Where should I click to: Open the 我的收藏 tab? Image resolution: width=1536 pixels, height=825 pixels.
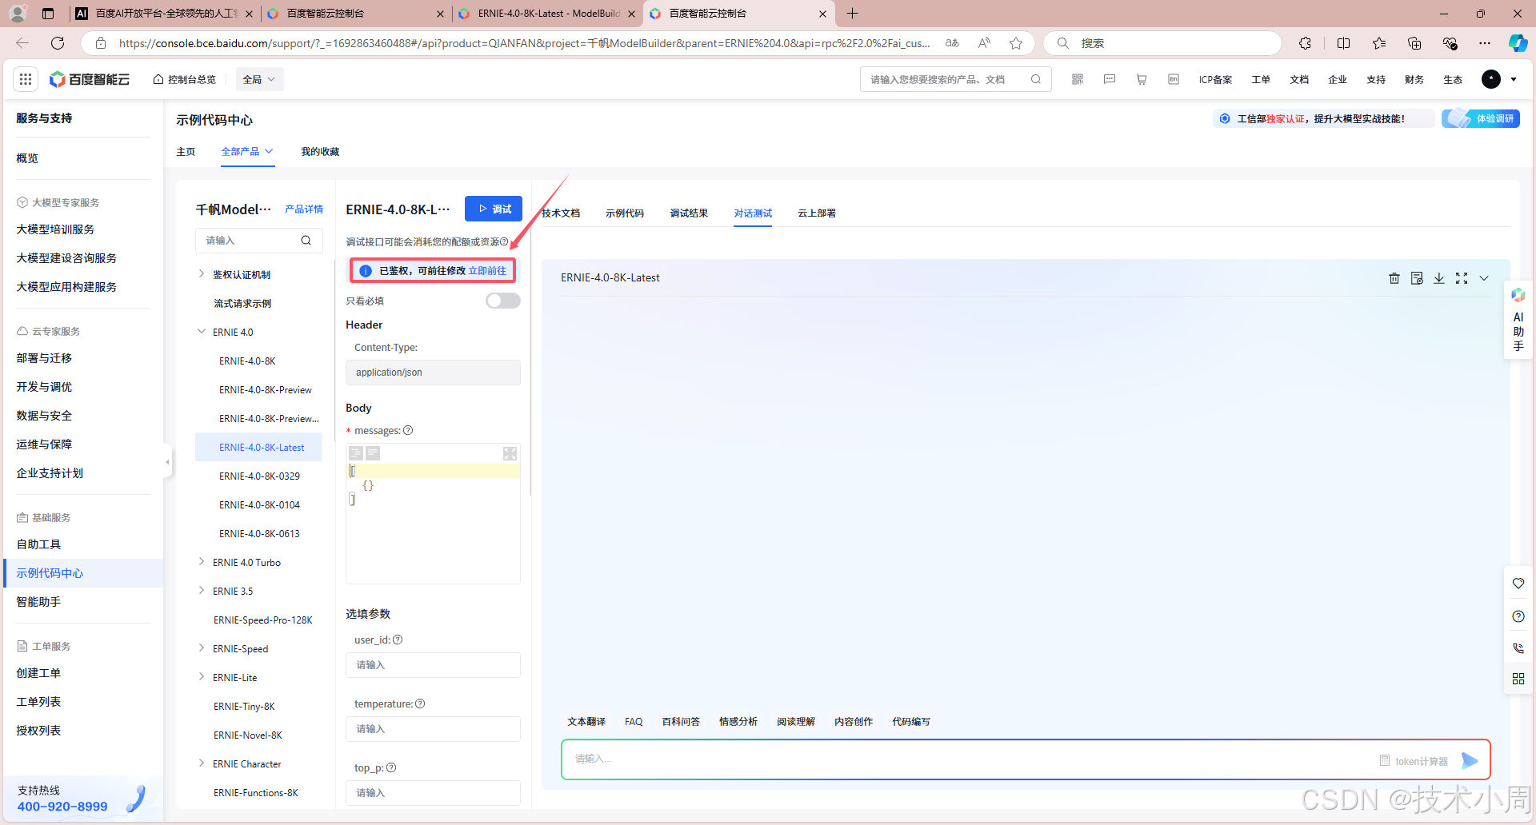pyautogui.click(x=320, y=151)
